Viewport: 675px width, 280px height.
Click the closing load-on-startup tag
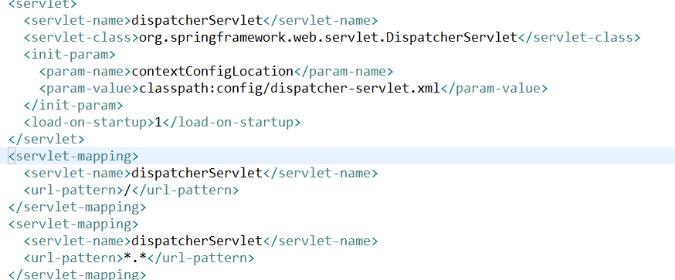(x=231, y=123)
